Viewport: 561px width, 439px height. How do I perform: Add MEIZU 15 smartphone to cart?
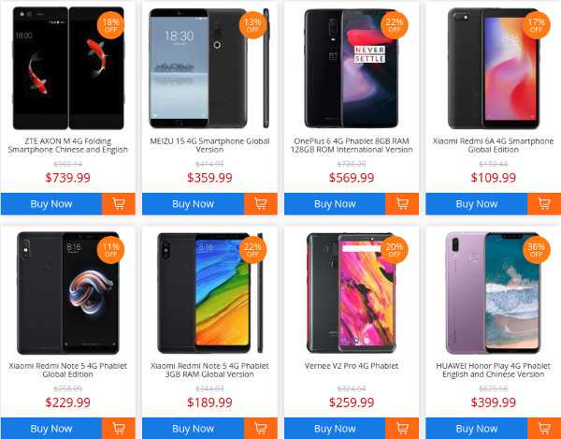(x=261, y=204)
